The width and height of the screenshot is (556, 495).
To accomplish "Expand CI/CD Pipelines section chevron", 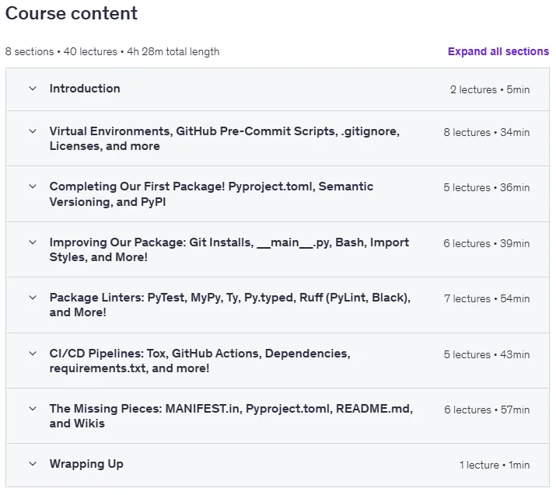I will pos(33,354).
